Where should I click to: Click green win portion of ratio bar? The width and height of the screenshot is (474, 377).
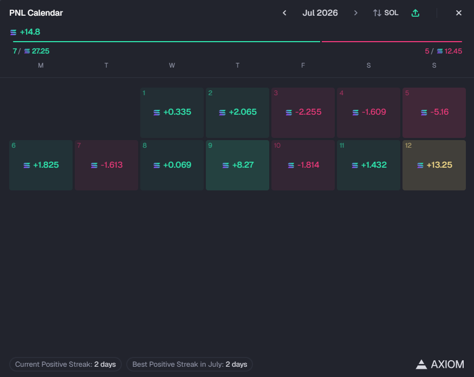click(166, 41)
